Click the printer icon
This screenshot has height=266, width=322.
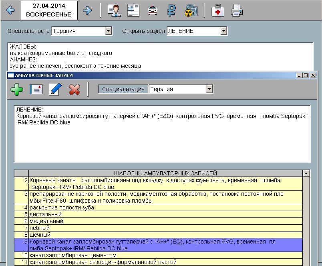coord(237,10)
